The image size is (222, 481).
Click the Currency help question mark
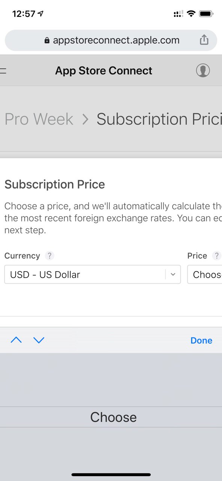tap(50, 256)
